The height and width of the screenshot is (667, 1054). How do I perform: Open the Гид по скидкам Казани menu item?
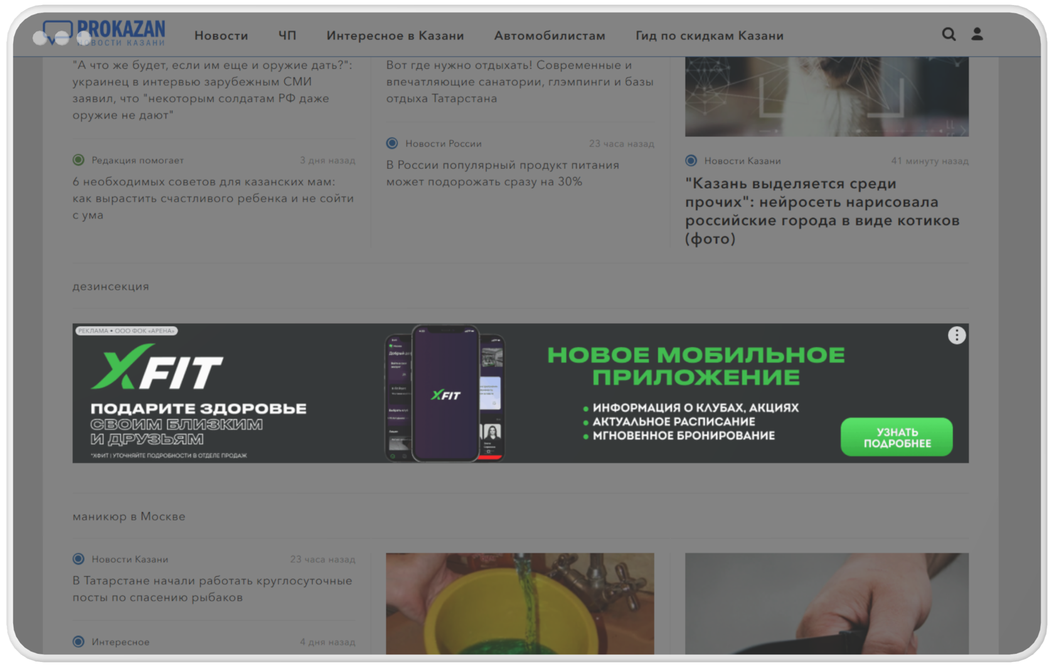[x=710, y=36]
